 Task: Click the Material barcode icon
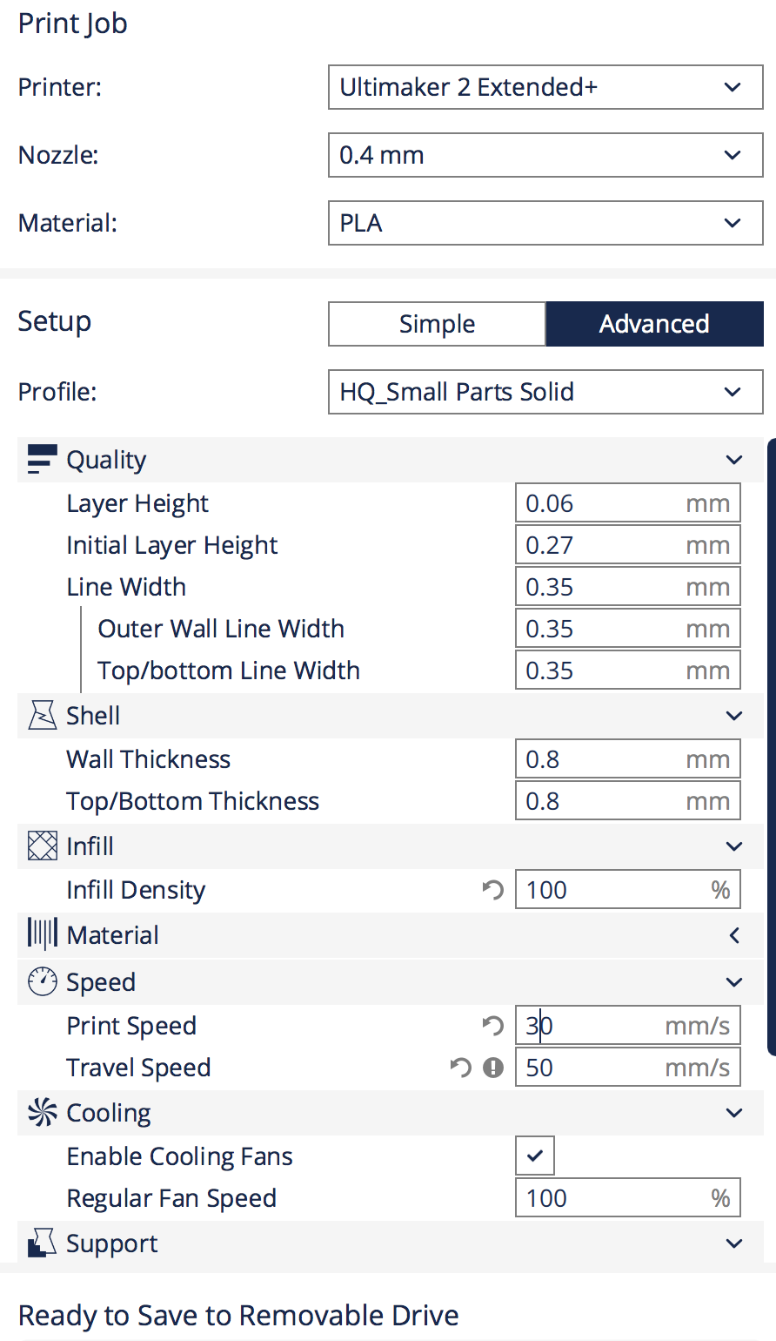(42, 934)
